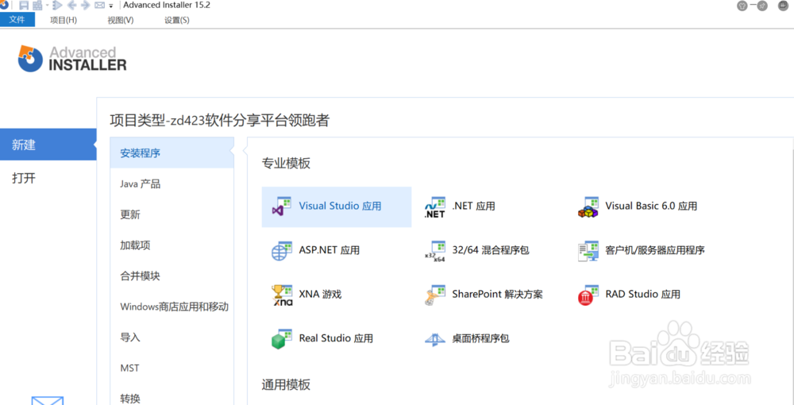The image size is (794, 405).
Task: Select the MST project category
Action: click(x=172, y=368)
